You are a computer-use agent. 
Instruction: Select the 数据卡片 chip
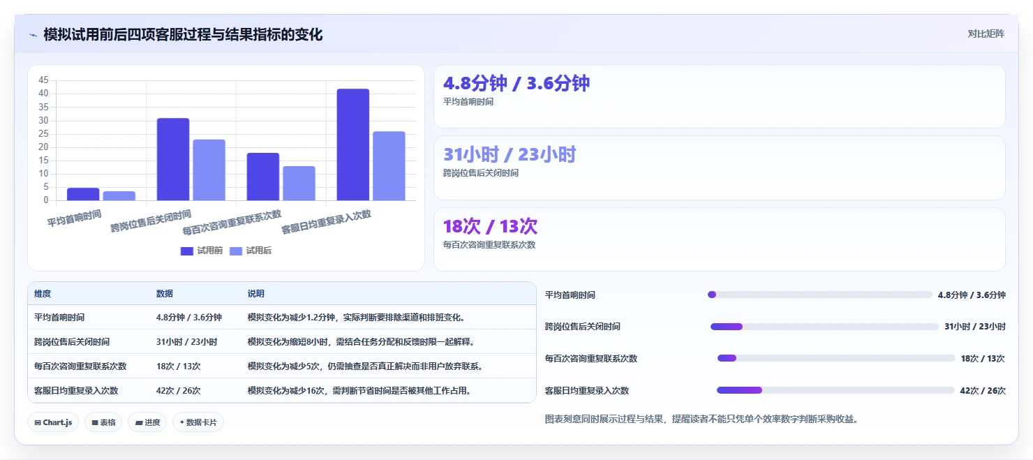(198, 422)
